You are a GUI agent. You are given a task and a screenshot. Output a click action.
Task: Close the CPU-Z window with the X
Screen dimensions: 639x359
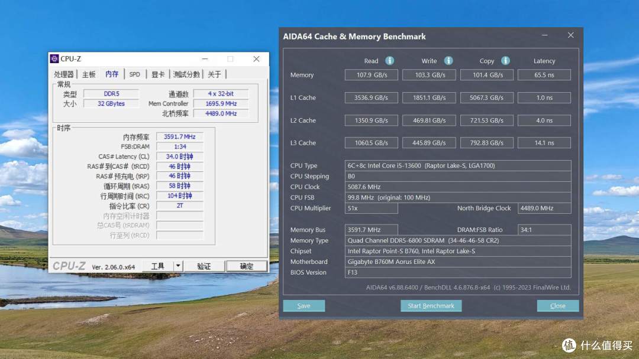256,59
